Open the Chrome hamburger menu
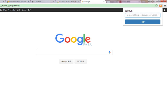The height and width of the screenshot is (104, 167). click(x=165, y=5)
